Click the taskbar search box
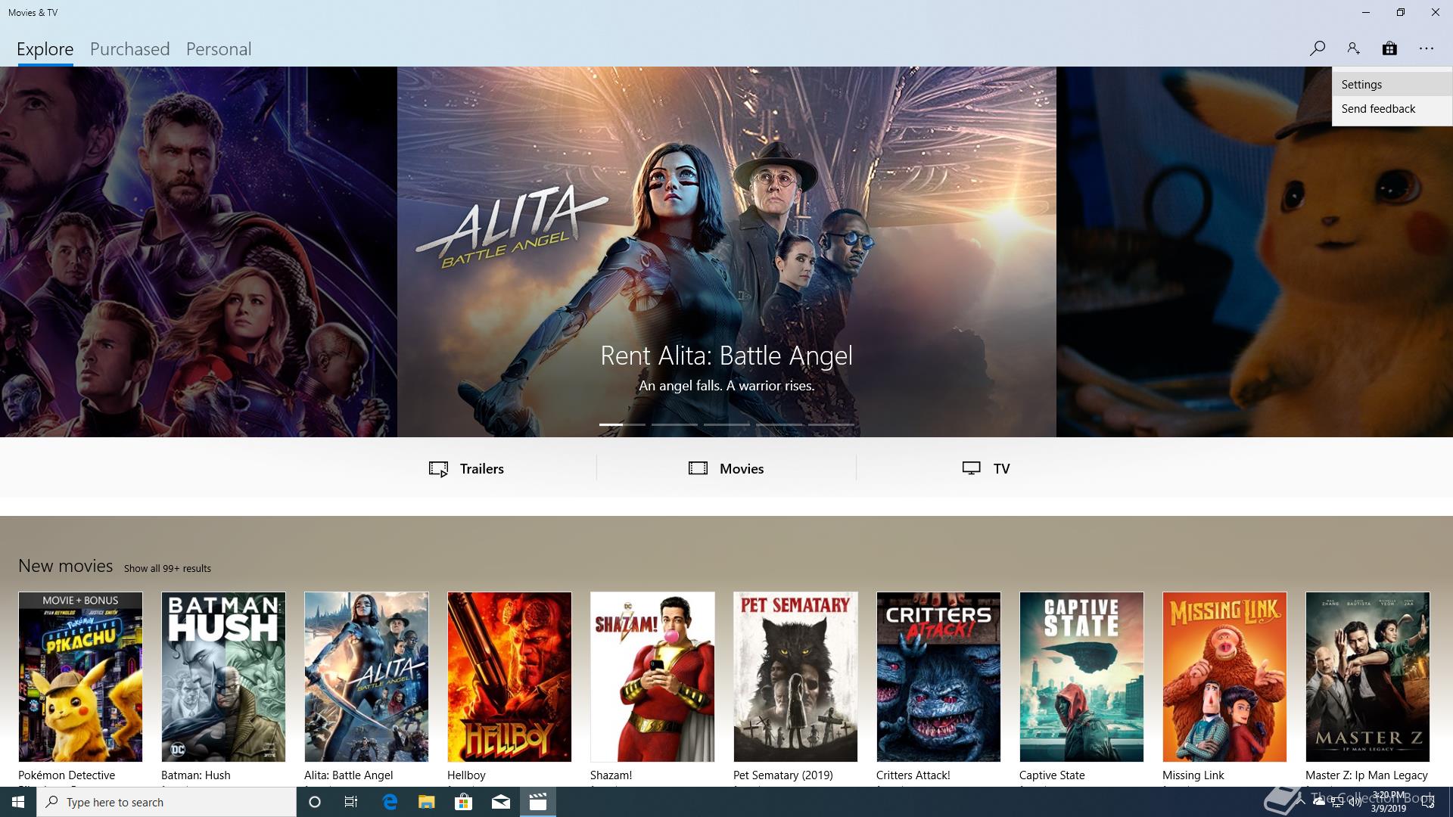 (x=166, y=802)
